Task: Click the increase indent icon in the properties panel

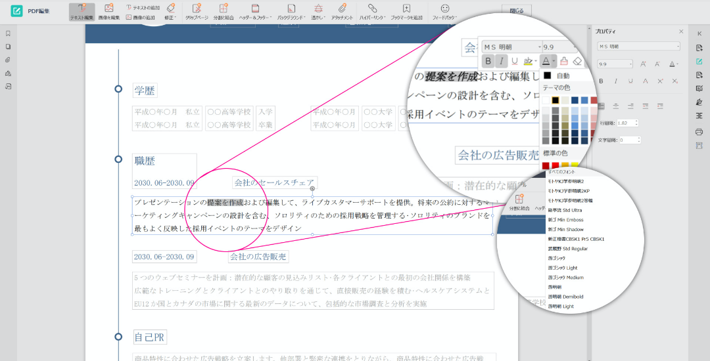Action: click(x=646, y=106)
